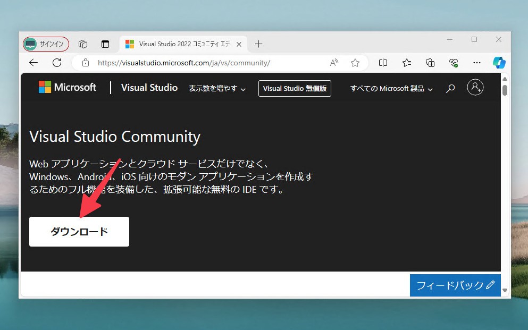
Task: Open the Microsoft logo home link
Action: point(68,88)
